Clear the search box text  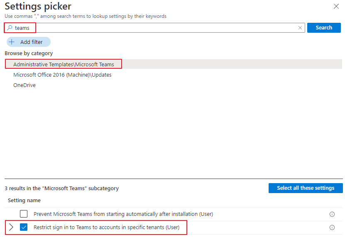tap(300, 28)
